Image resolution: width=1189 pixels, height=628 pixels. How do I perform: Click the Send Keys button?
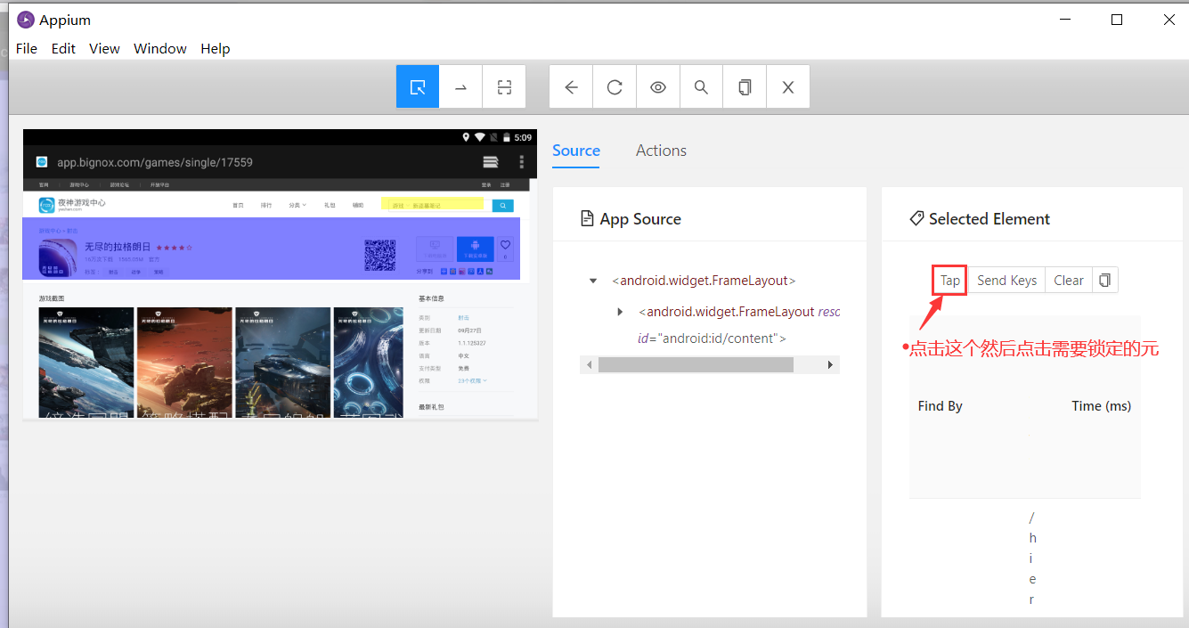pos(1006,280)
